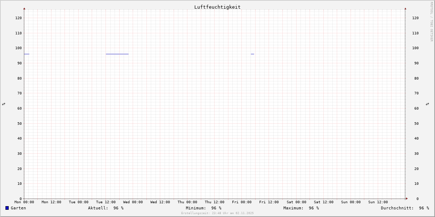
Task: Select the long data segment after Tue 12:00
Action: (117, 54)
